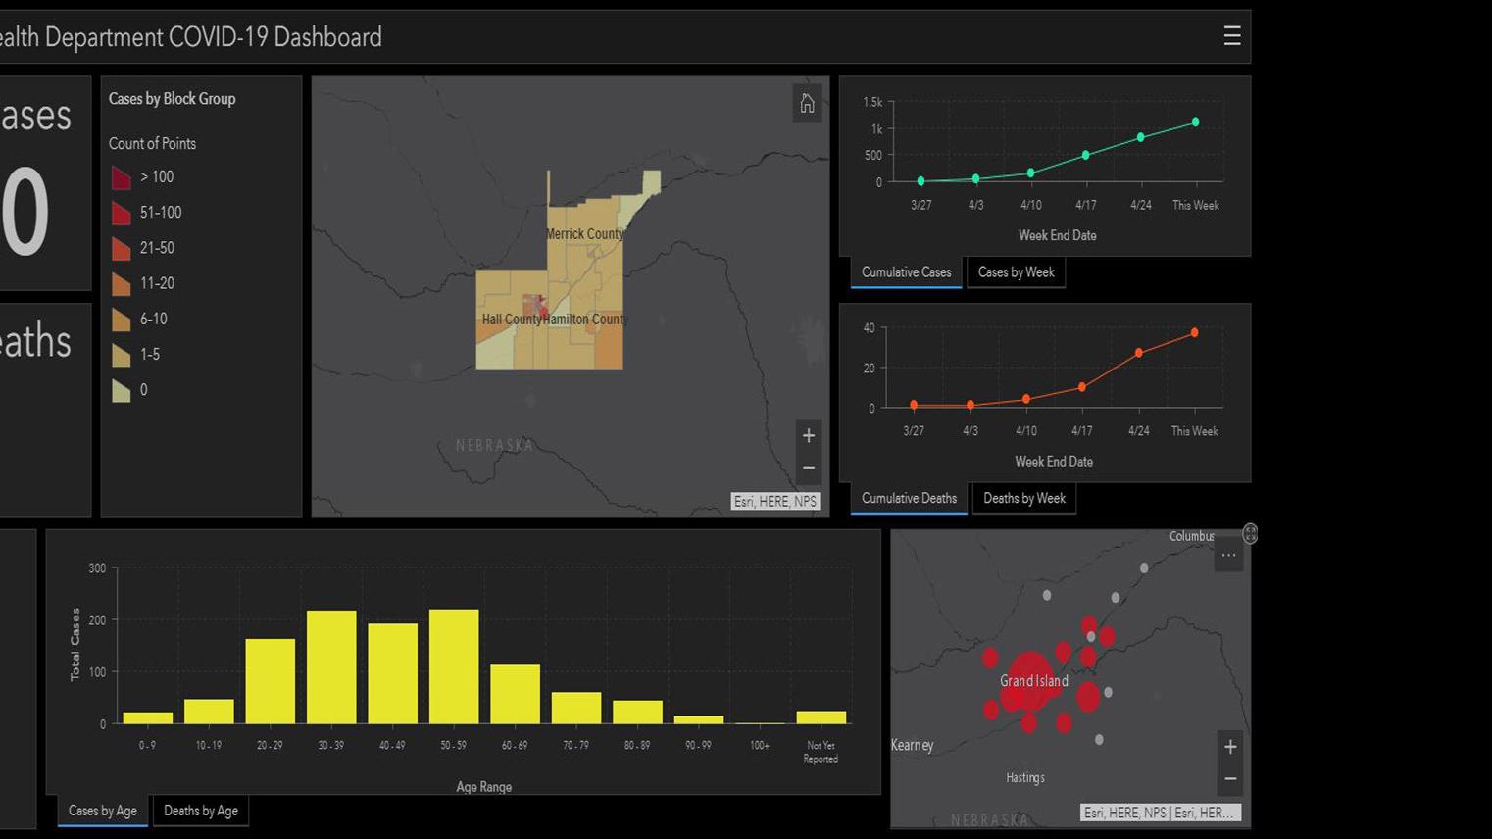Click the '21-50' legend color swatch
This screenshot has height=839, width=1492.
click(x=122, y=249)
